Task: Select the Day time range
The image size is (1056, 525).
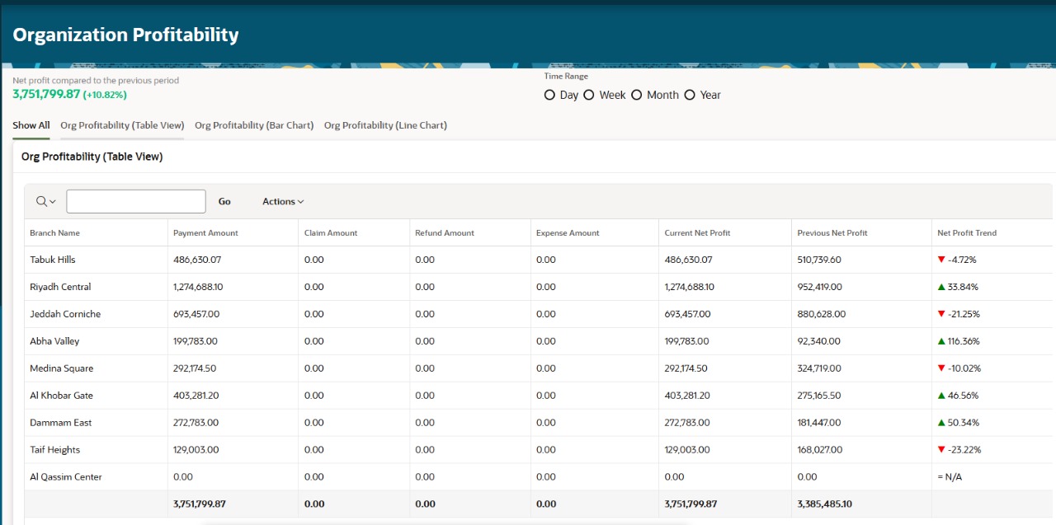Action: [x=550, y=96]
